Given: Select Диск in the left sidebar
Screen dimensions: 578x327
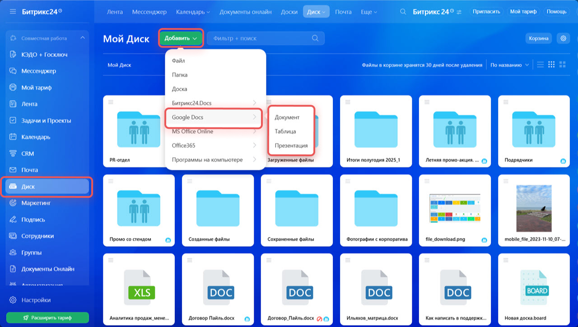Looking at the screenshot, I should 47,187.
